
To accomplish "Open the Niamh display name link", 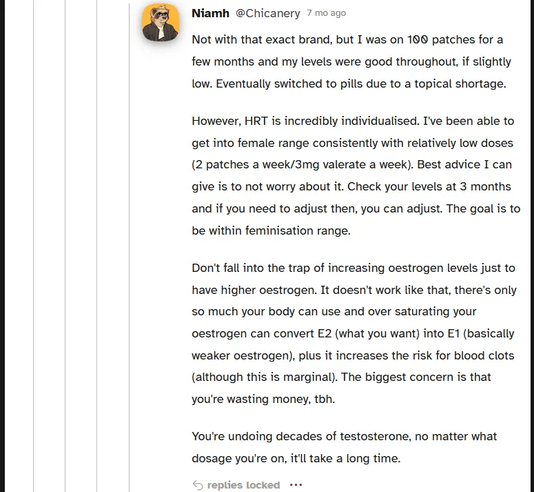I will click(x=210, y=13).
